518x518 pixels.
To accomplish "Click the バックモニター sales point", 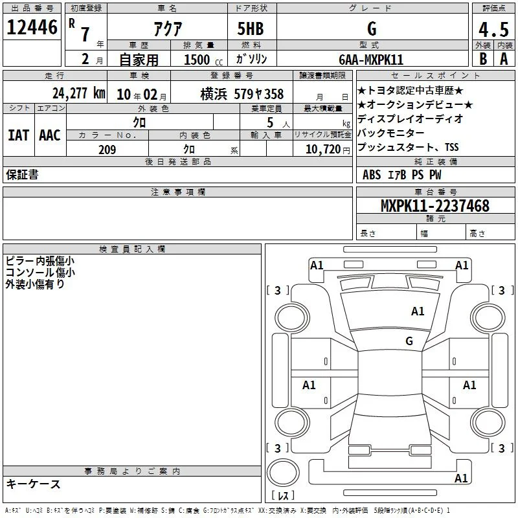I will pos(391,133).
